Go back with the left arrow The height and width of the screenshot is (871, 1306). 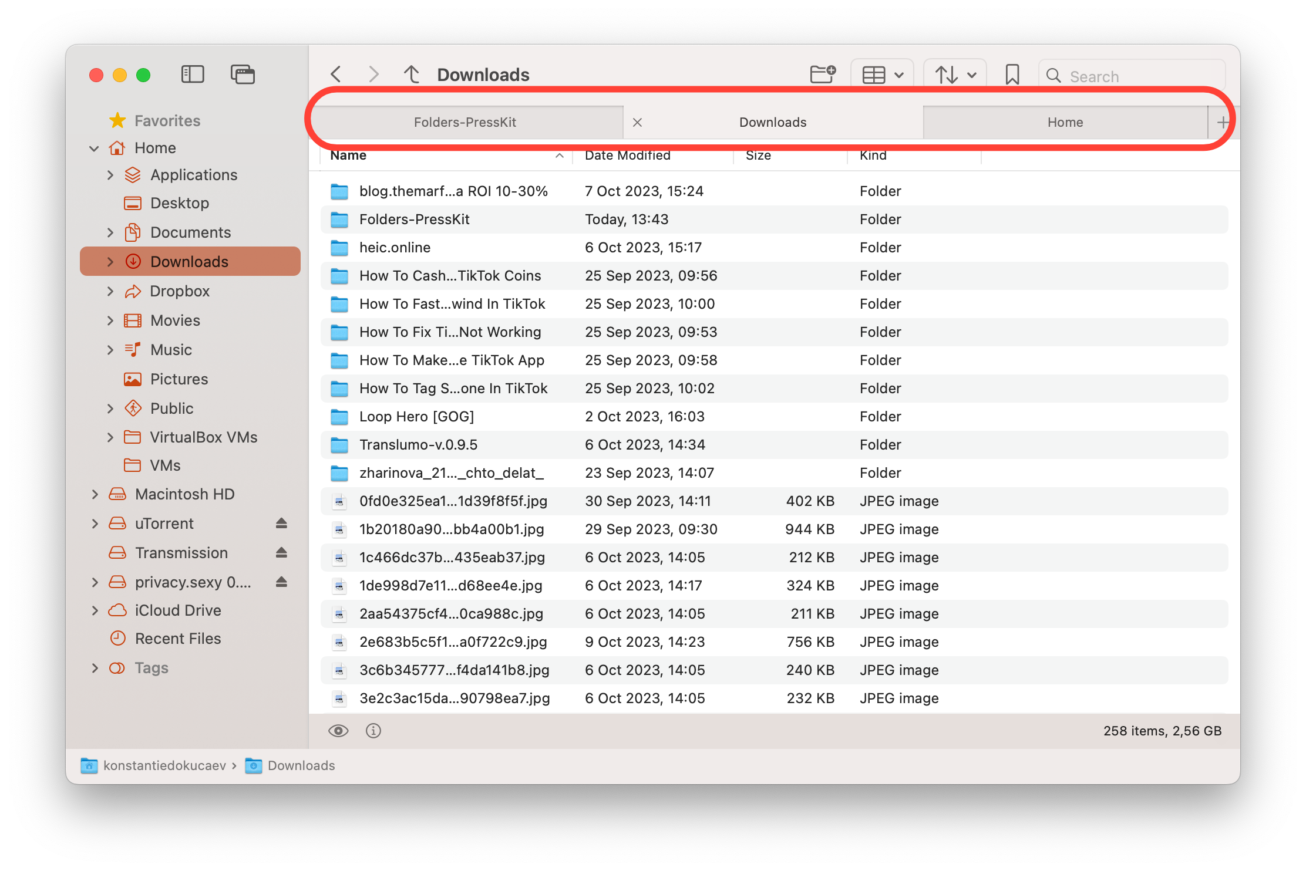click(x=336, y=75)
